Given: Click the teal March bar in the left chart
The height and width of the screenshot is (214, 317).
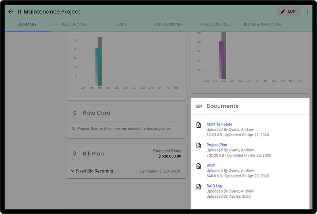Looking at the screenshot, I should point(97,67).
